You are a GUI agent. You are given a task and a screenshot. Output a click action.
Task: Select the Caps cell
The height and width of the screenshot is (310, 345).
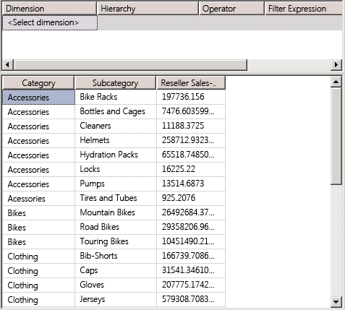pos(116,270)
